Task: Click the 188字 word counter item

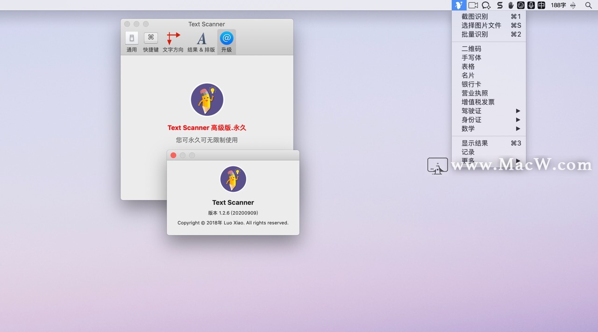Action: tap(558, 5)
